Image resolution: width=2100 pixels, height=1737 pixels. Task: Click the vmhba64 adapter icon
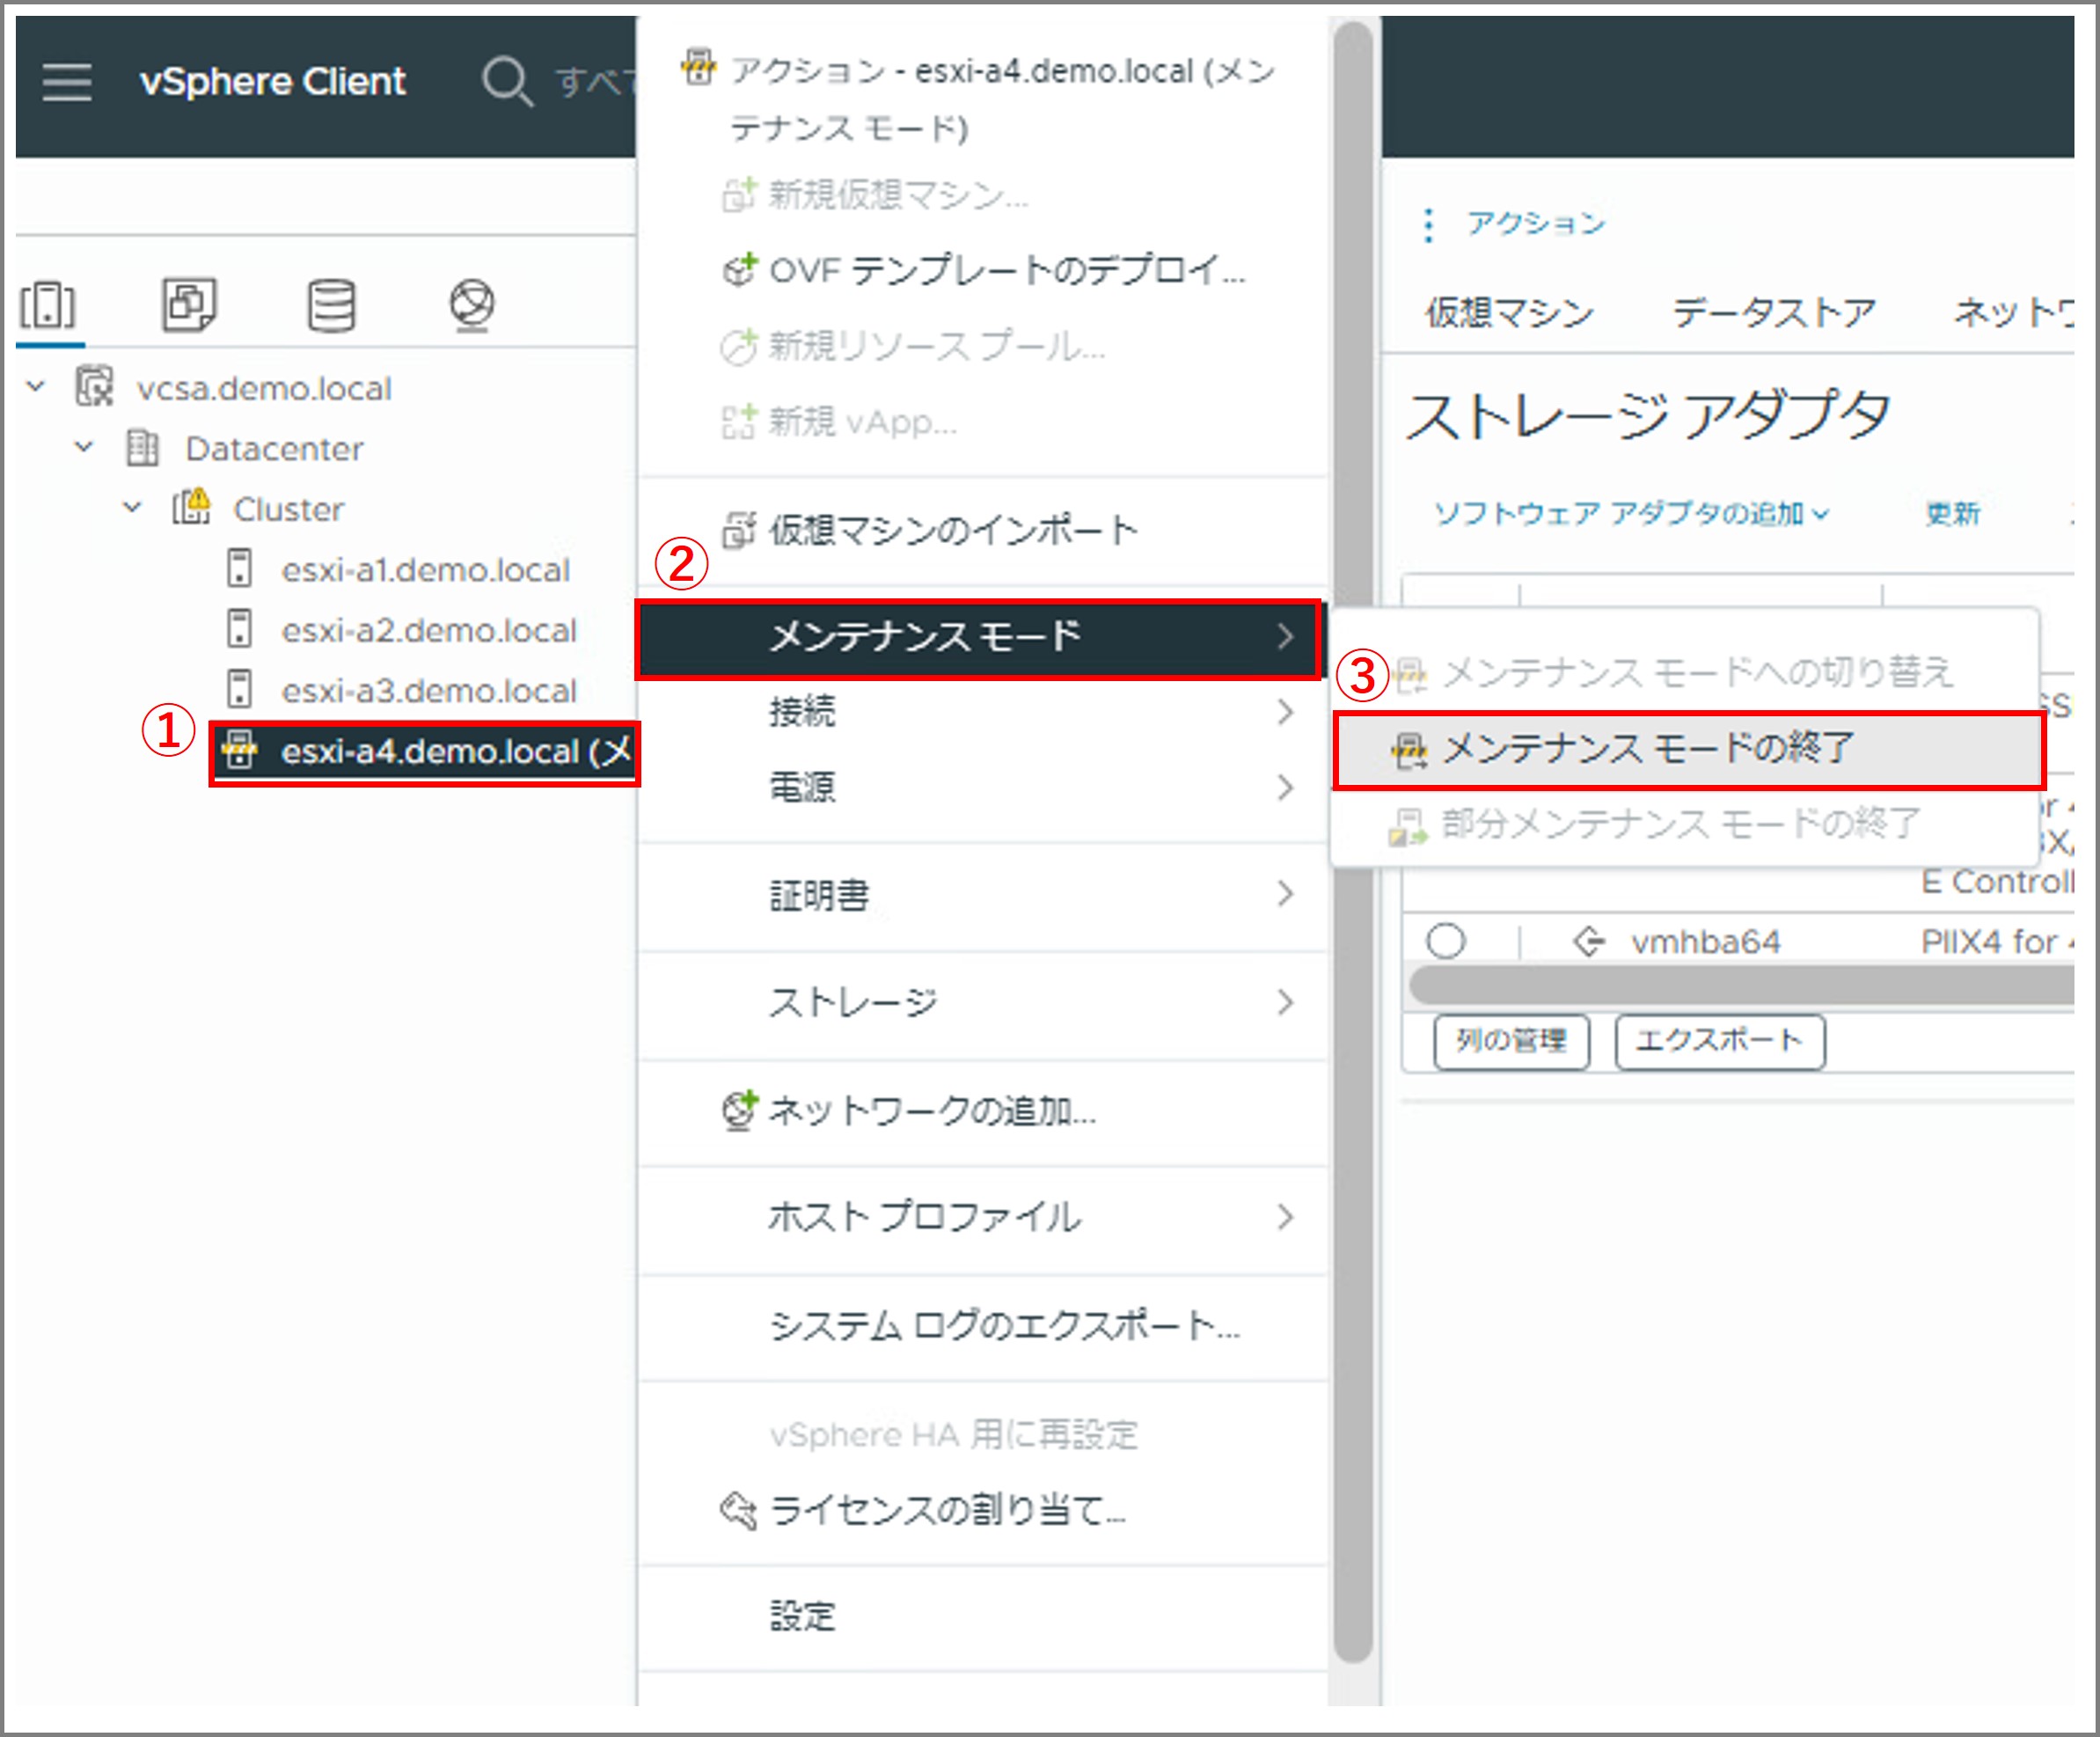[x=1588, y=941]
